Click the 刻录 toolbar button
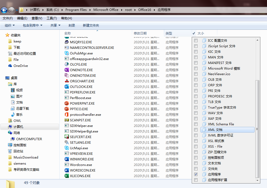Viewport: 267px width, 188px height. pyautogui.click(x=72, y=25)
